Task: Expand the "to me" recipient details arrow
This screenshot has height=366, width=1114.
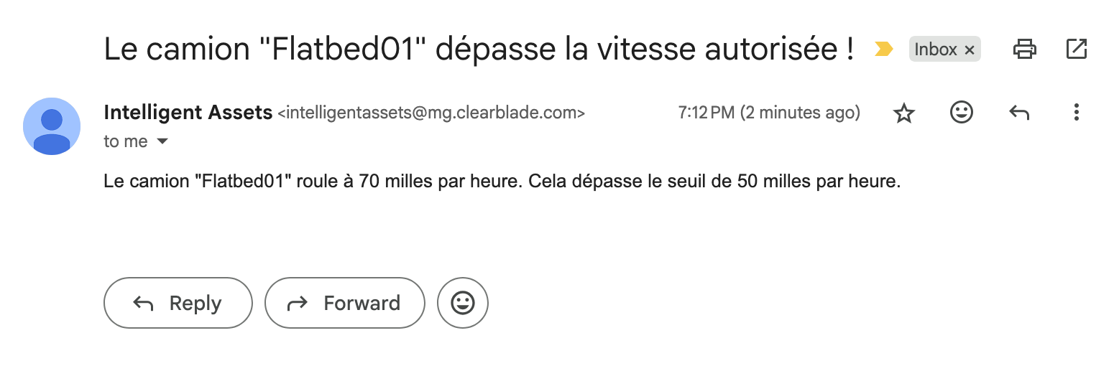Action: [162, 141]
